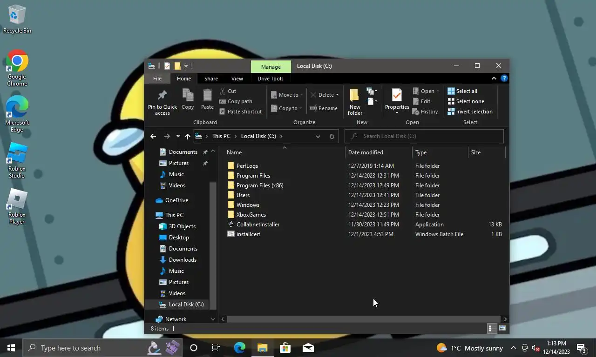596x357 pixels.
Task: Open Mail app from taskbar
Action: click(308, 348)
